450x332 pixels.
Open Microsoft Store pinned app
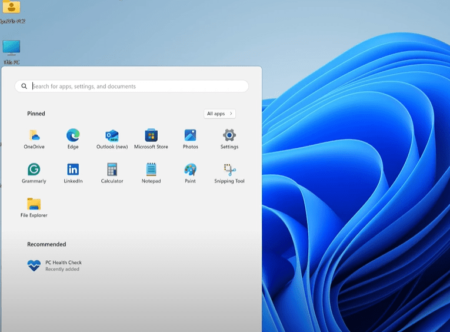pyautogui.click(x=151, y=140)
